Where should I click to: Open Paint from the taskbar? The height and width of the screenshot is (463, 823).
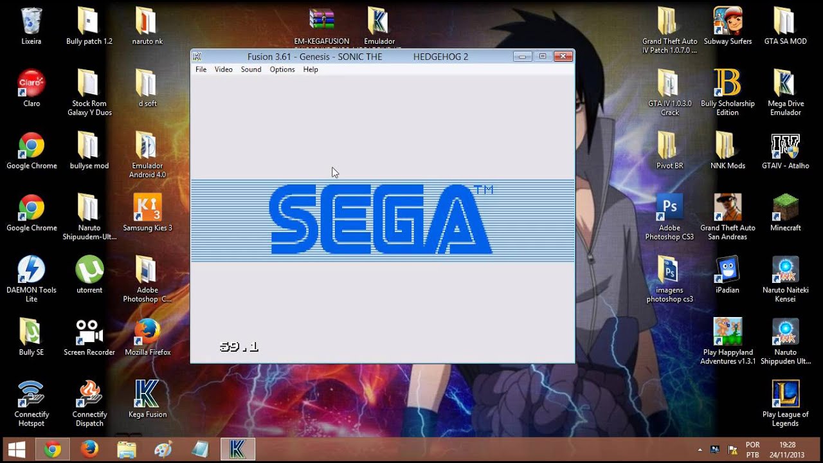pos(163,449)
